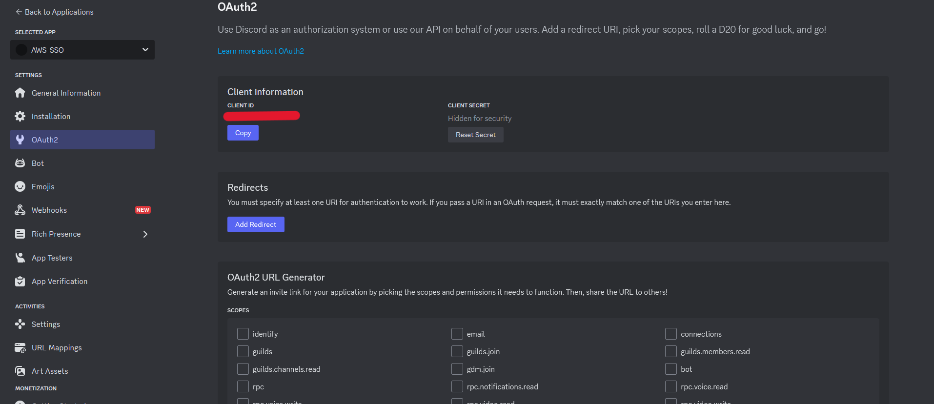934x404 pixels.
Task: Go to the Installation page
Action: click(82, 116)
